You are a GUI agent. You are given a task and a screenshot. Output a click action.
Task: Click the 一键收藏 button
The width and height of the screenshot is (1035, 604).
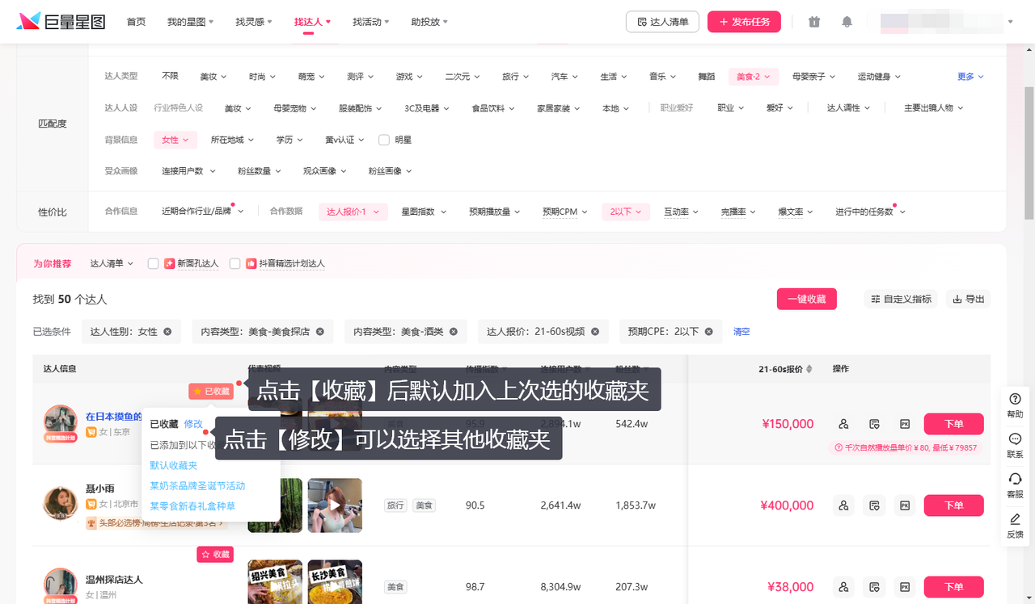806,299
